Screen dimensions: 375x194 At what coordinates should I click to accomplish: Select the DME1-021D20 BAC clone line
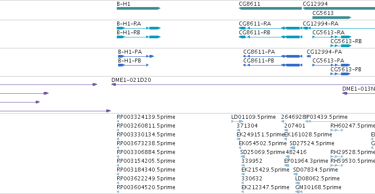[243, 84]
